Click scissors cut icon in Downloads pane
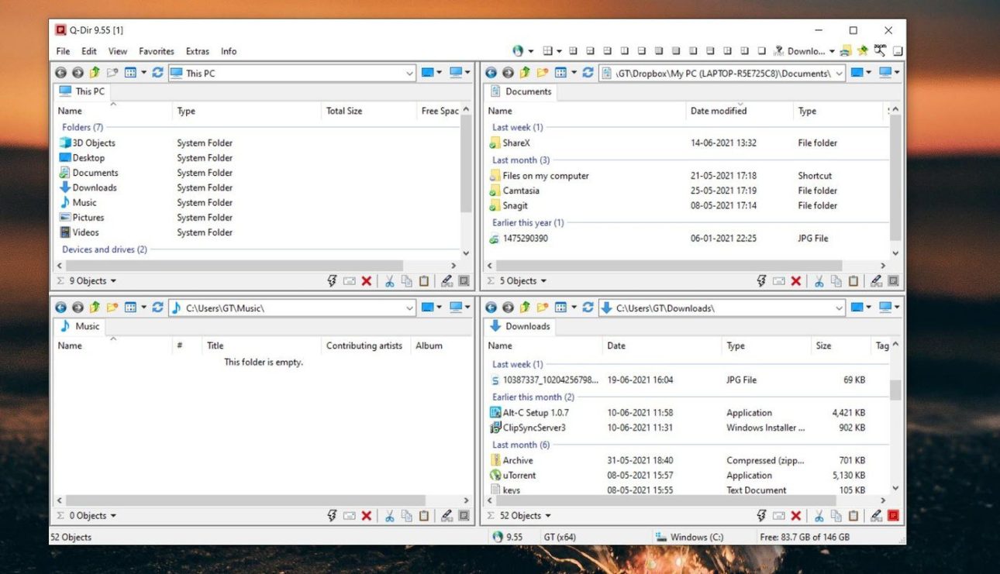Screen dimensions: 1000x574 tap(819, 516)
